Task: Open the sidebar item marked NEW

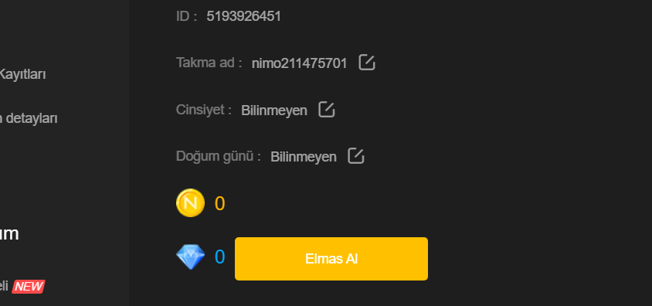Action: [x=4, y=286]
